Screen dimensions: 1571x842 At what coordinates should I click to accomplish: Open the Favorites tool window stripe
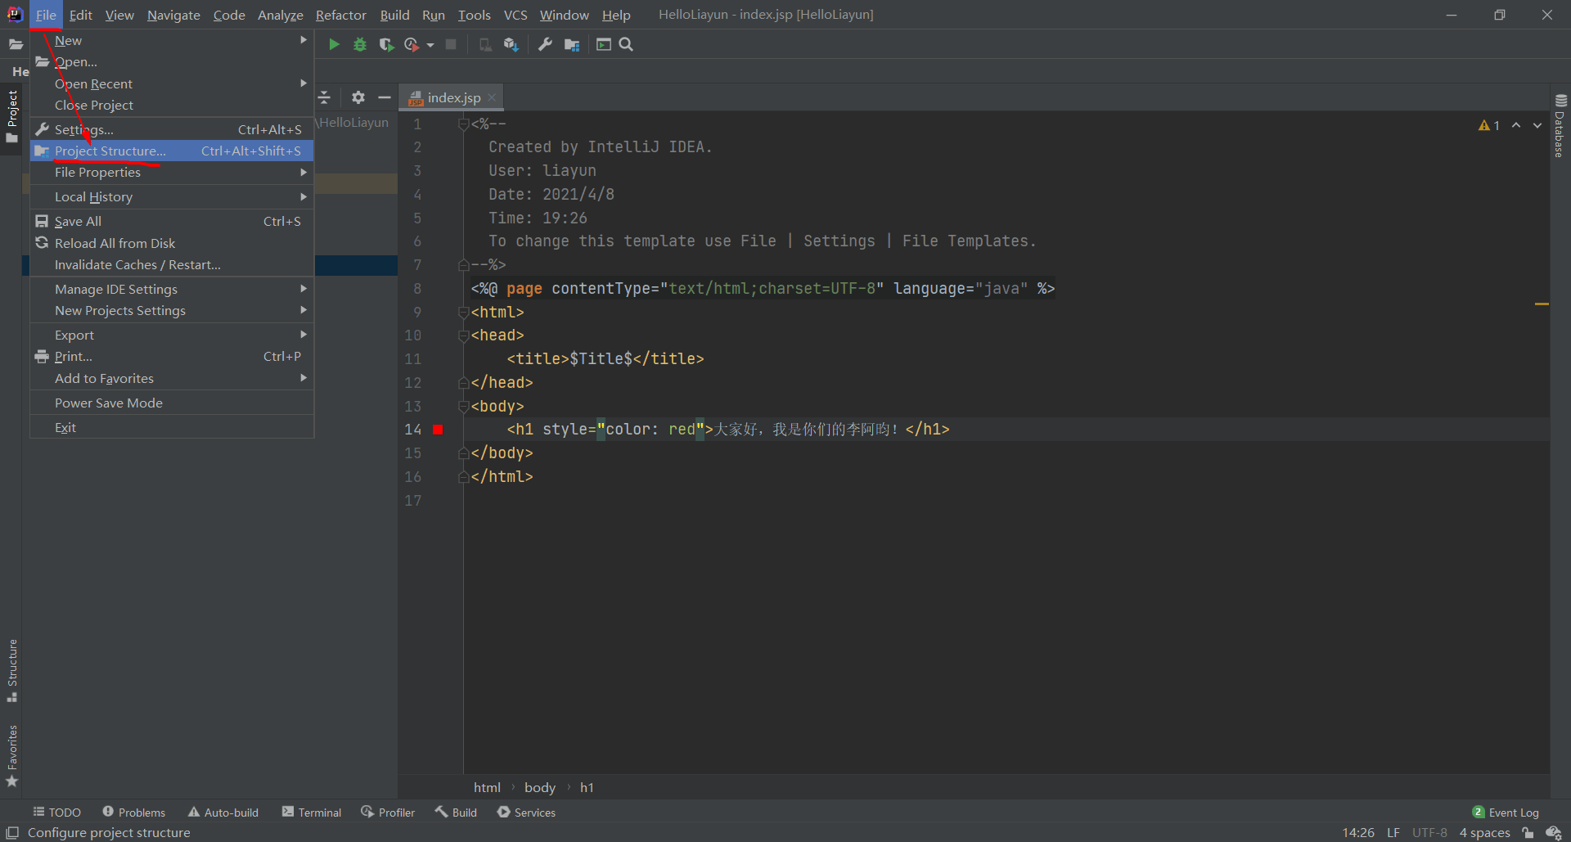click(x=11, y=755)
